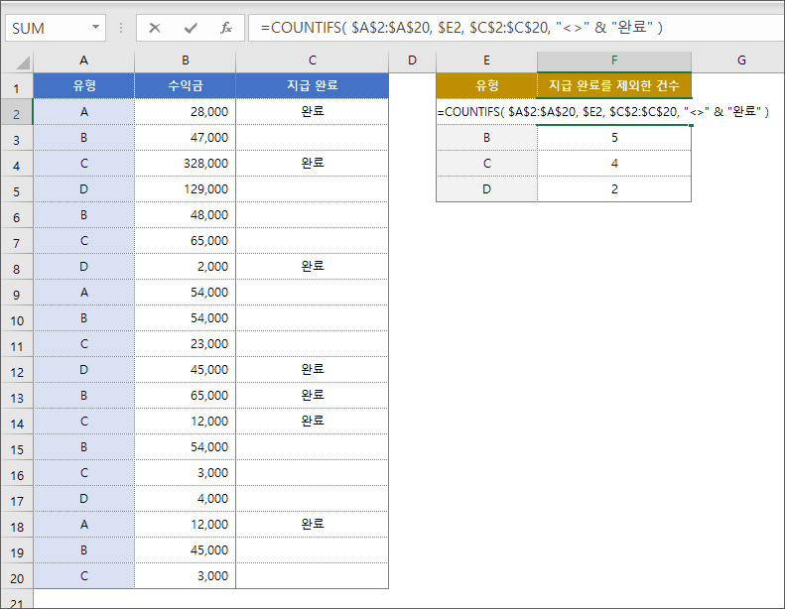The height and width of the screenshot is (609, 785).
Task: Click the 유형 header cell in column A
Action: click(84, 85)
